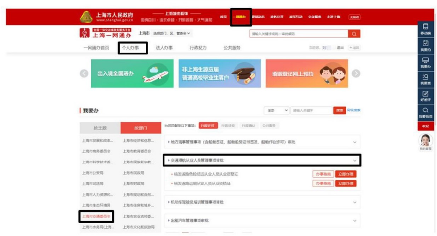Click 立即办理 for 核发道路运输从业人员从业资格证
The image size is (437, 236).
(x=346, y=183)
